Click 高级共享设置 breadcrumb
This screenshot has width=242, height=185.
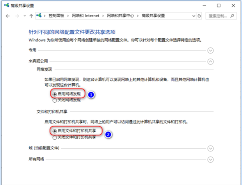(153, 16)
